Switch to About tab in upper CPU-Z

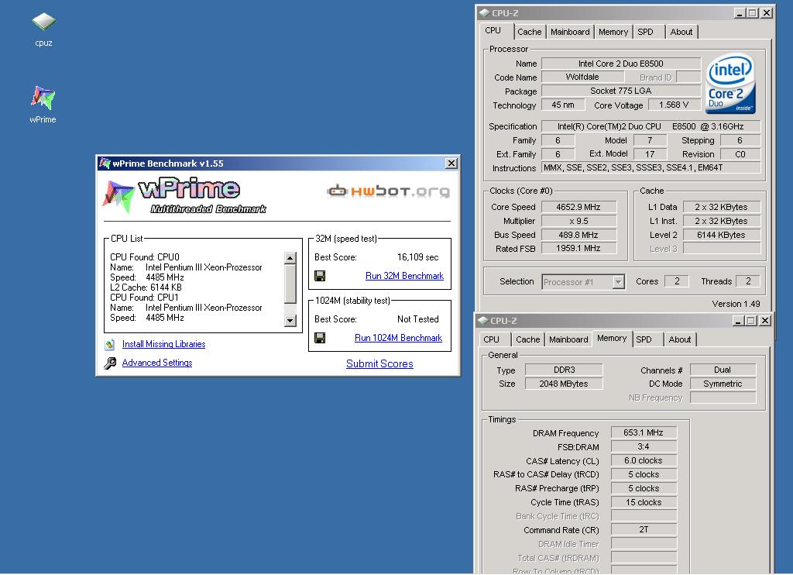click(x=681, y=32)
